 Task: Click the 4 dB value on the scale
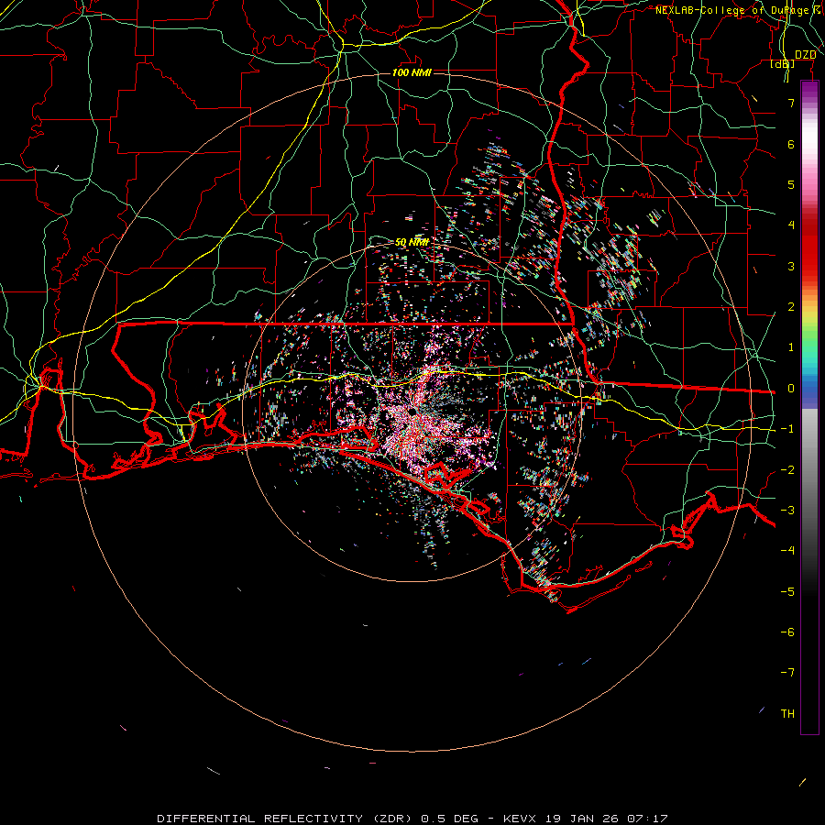pos(791,225)
